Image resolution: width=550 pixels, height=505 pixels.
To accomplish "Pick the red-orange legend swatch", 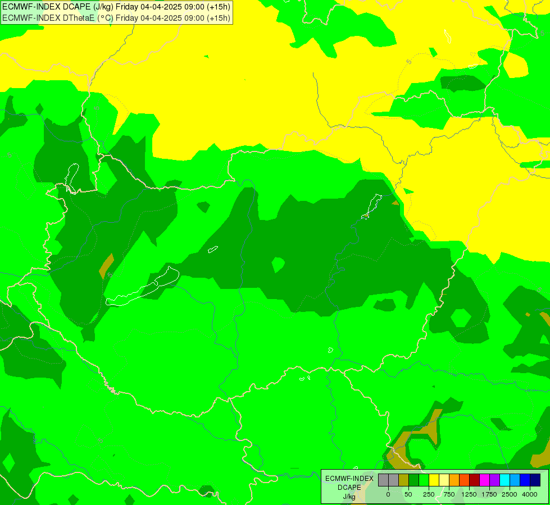I will [x=464, y=480].
